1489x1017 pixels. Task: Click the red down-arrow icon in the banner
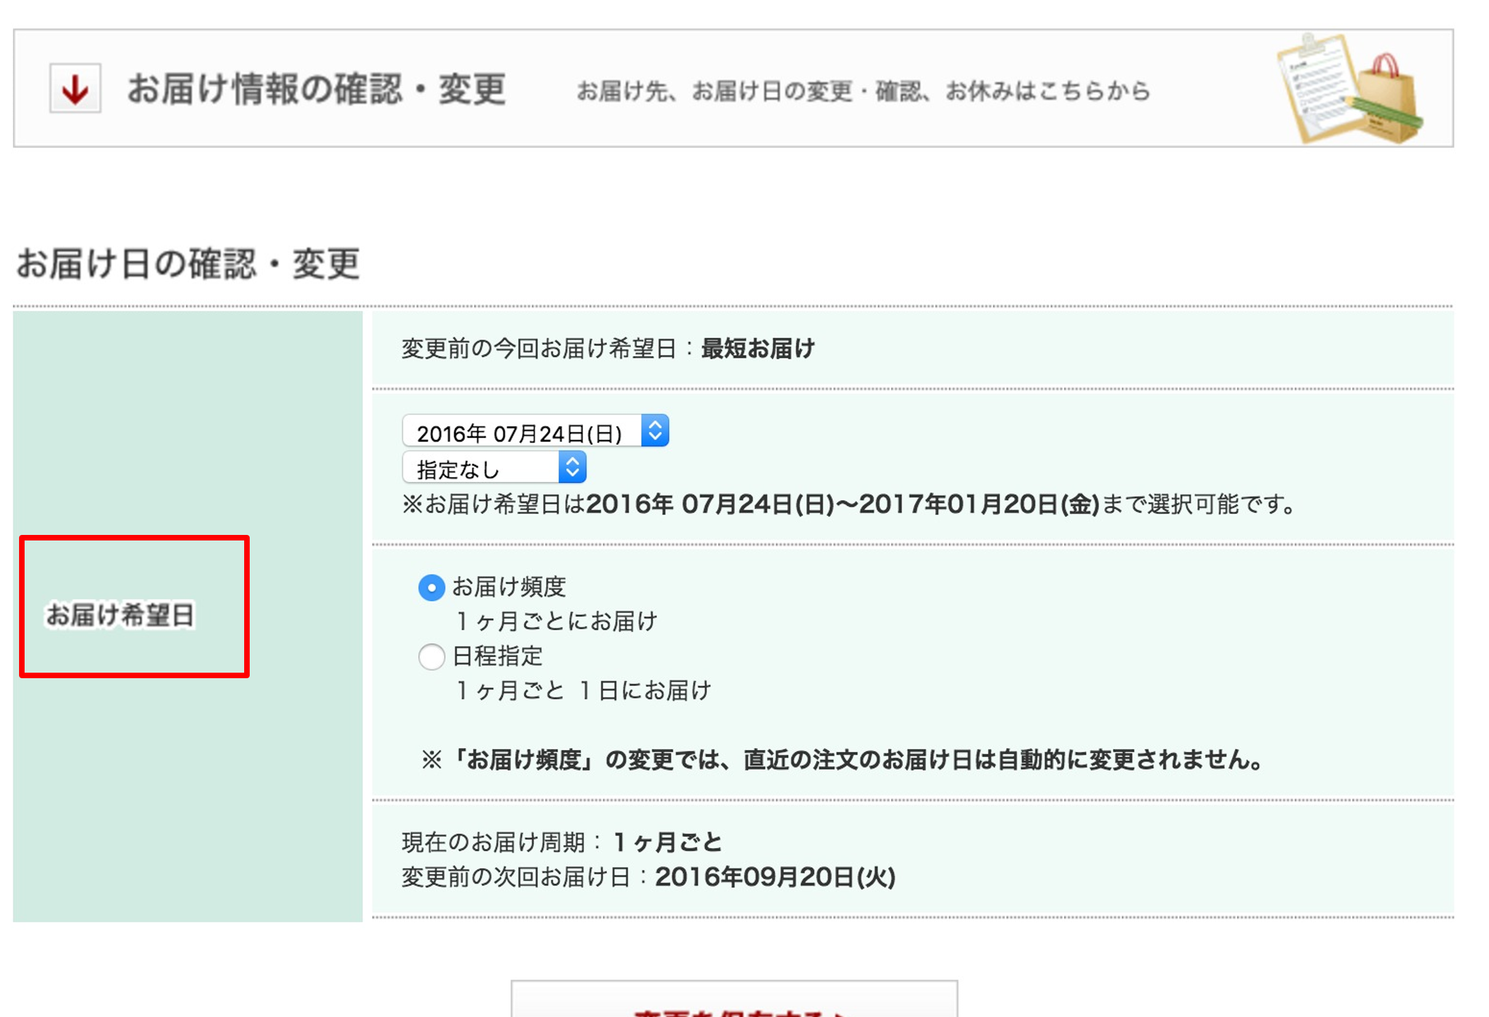75,89
